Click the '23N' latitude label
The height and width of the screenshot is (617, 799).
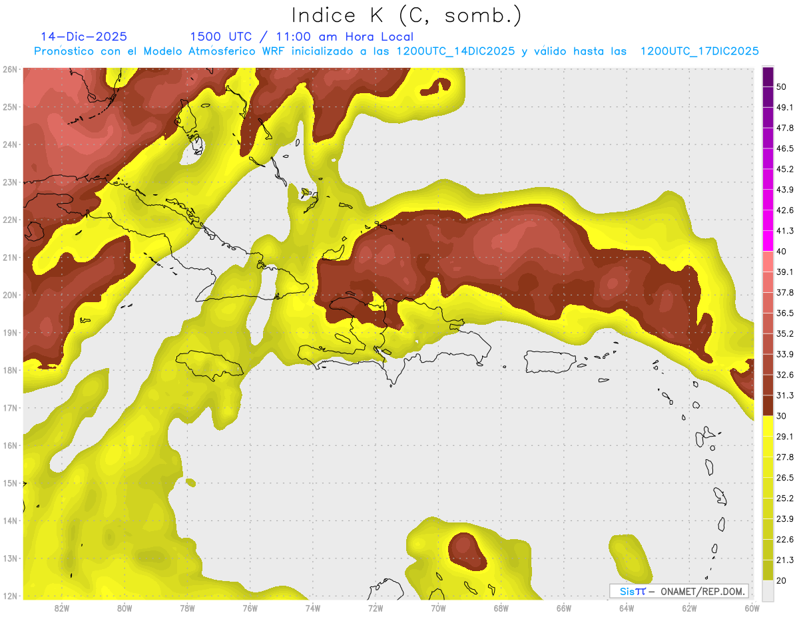(x=10, y=182)
